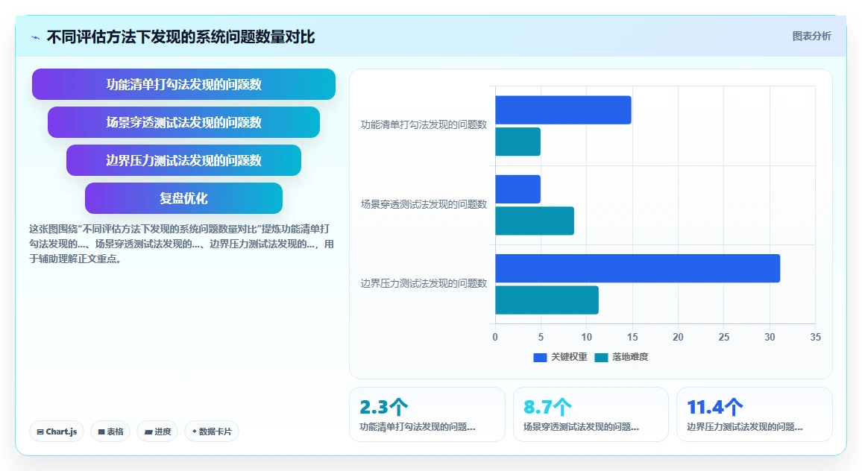The width and height of the screenshot is (862, 471).
Task: Toggle the 关键权重 legend entry
Action: (x=560, y=357)
